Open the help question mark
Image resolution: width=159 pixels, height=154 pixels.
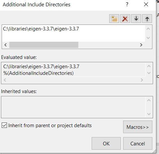click(x=127, y=5)
